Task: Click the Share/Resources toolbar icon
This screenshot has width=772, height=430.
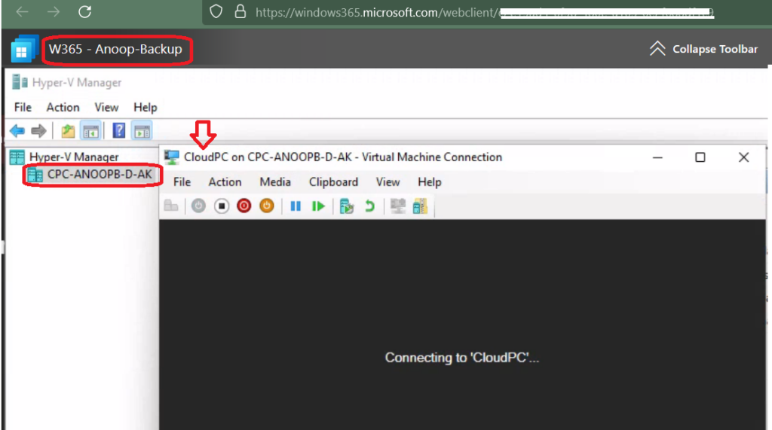Action: click(x=420, y=206)
